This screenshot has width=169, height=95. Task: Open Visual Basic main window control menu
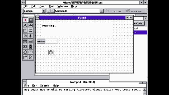pyautogui.click(x=24, y=2)
